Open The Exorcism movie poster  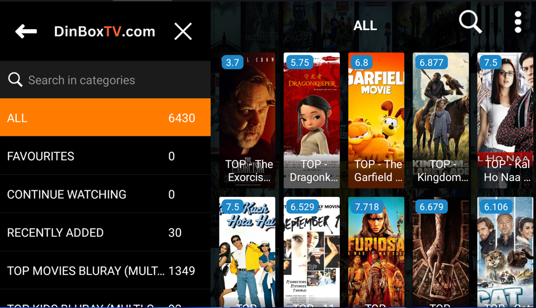247,120
